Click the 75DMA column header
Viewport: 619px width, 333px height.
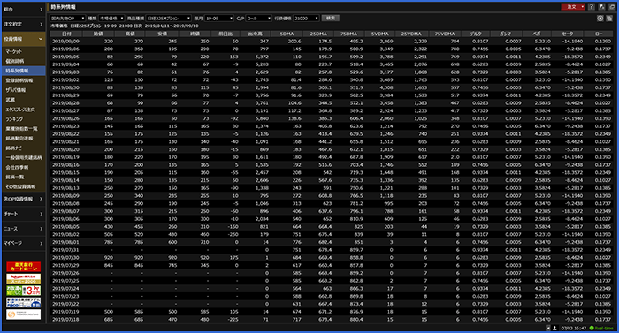[x=349, y=34]
